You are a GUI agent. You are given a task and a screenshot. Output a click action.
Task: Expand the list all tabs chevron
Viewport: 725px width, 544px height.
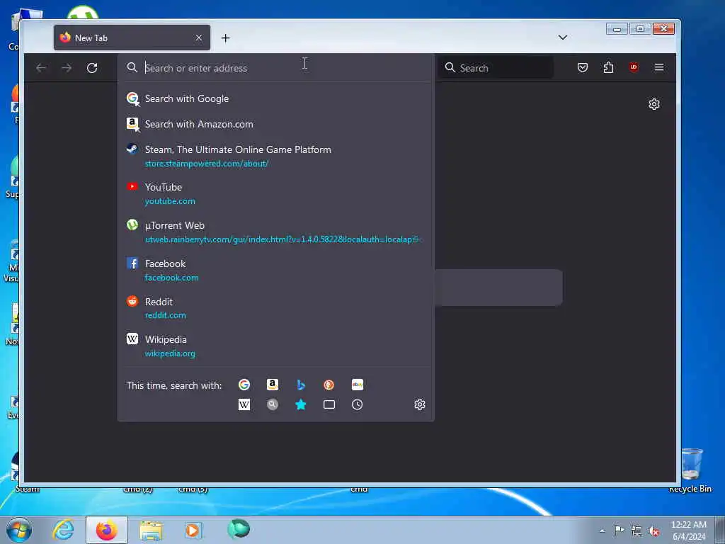[563, 38]
